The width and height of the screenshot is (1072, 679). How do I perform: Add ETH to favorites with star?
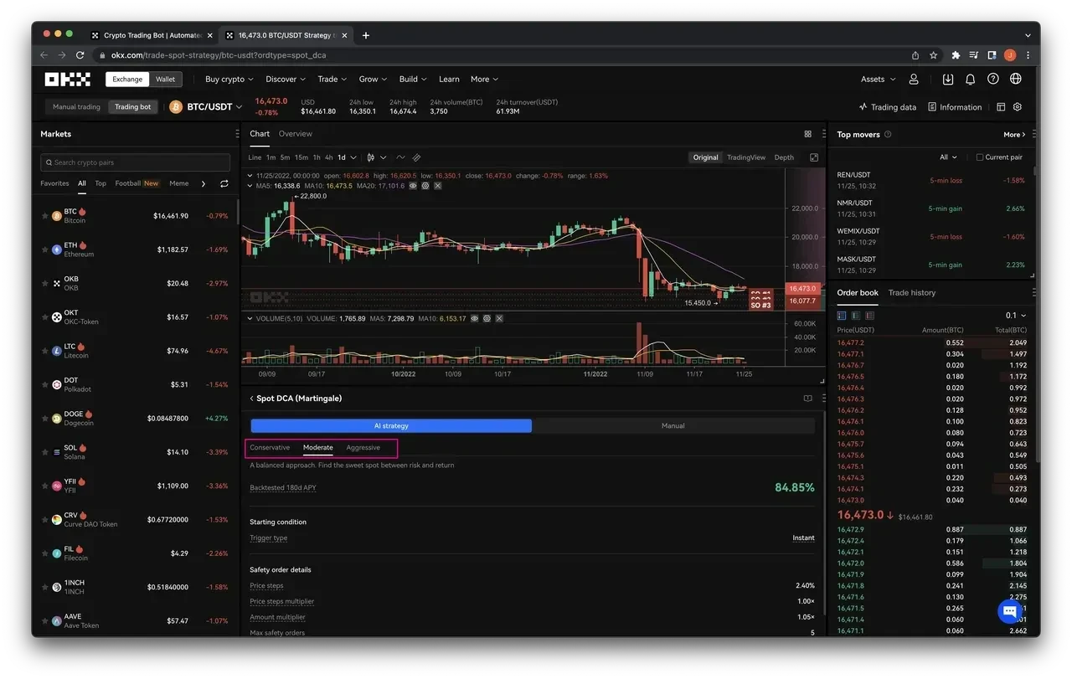(x=45, y=249)
